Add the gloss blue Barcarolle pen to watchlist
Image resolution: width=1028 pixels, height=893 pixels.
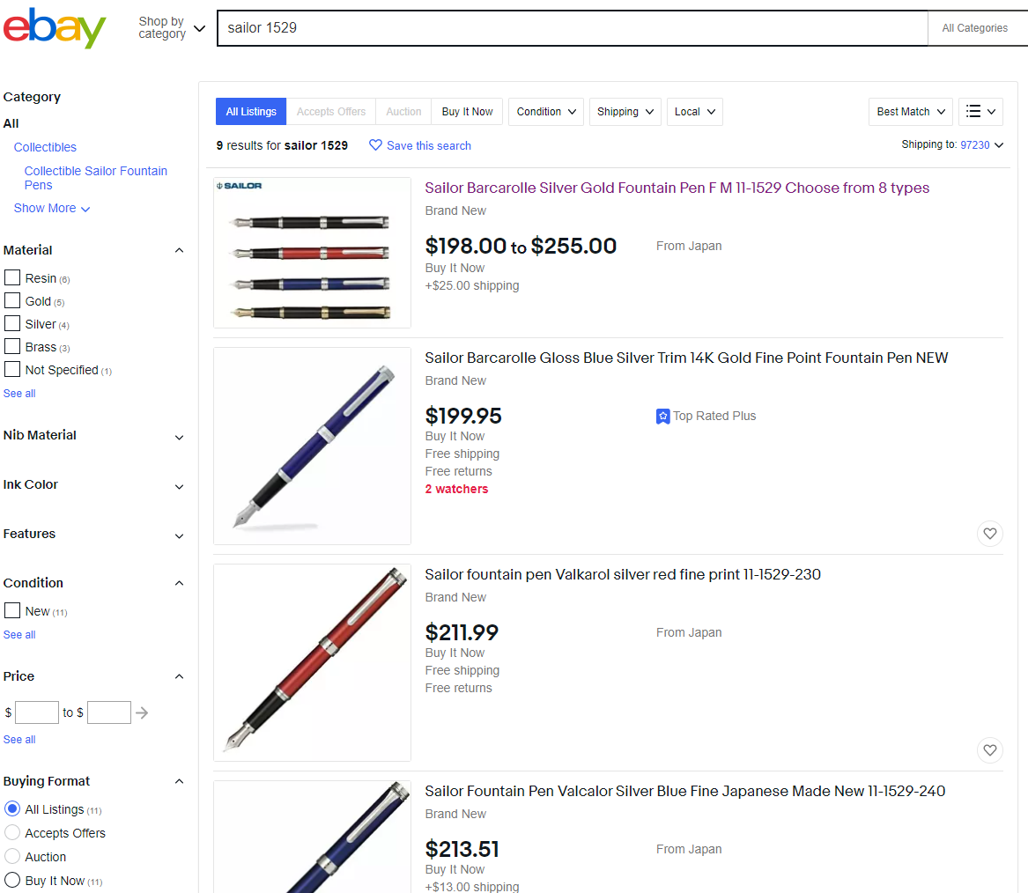click(990, 534)
